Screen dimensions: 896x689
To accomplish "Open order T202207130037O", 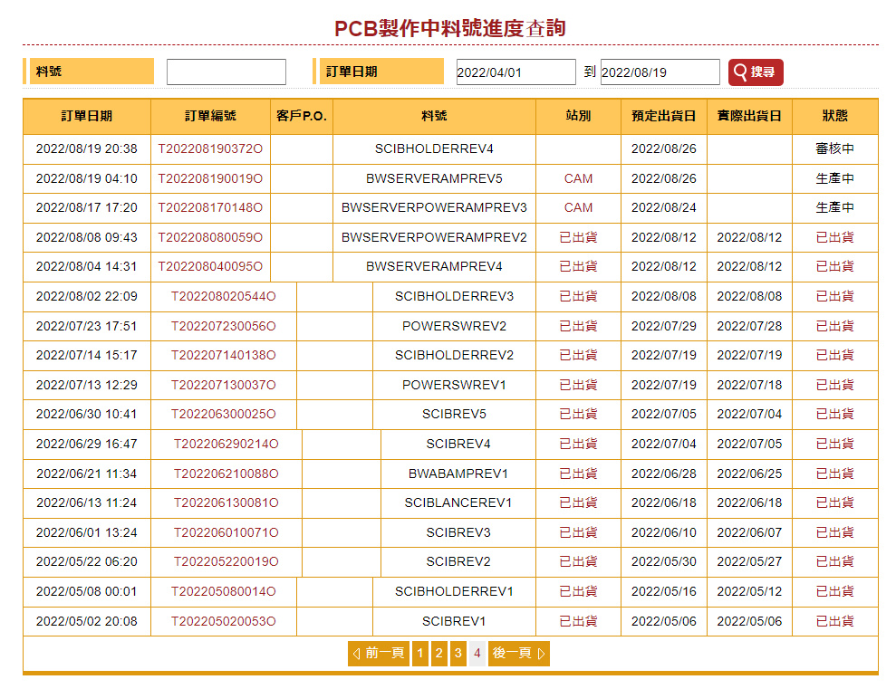I will coord(224,385).
